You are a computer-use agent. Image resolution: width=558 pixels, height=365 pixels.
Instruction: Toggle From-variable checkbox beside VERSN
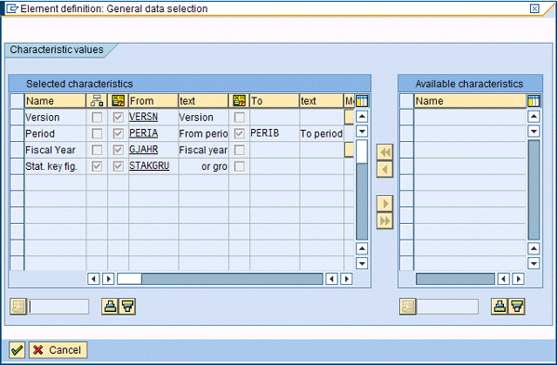[118, 117]
